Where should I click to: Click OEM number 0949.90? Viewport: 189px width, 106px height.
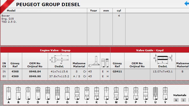35,76
